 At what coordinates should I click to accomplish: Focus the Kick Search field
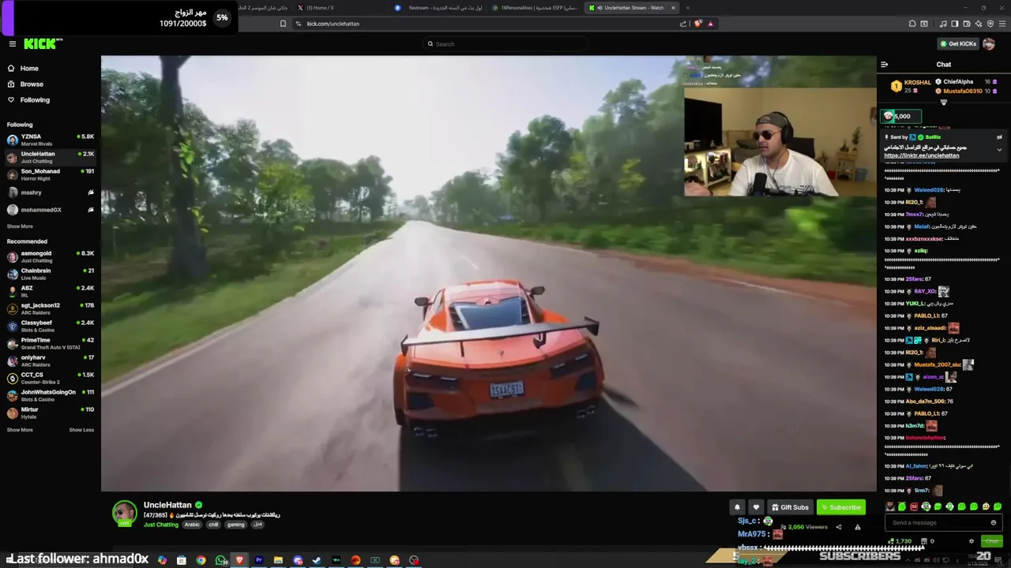coord(505,44)
